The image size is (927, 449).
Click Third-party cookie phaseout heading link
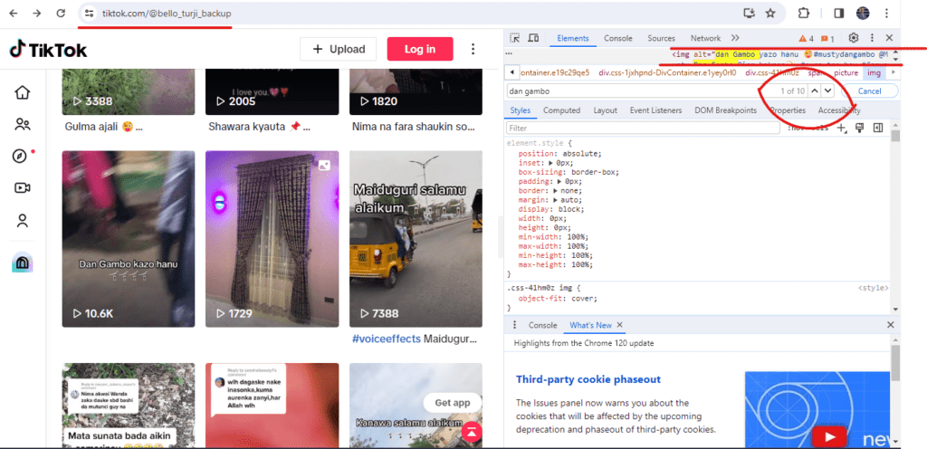tap(588, 379)
